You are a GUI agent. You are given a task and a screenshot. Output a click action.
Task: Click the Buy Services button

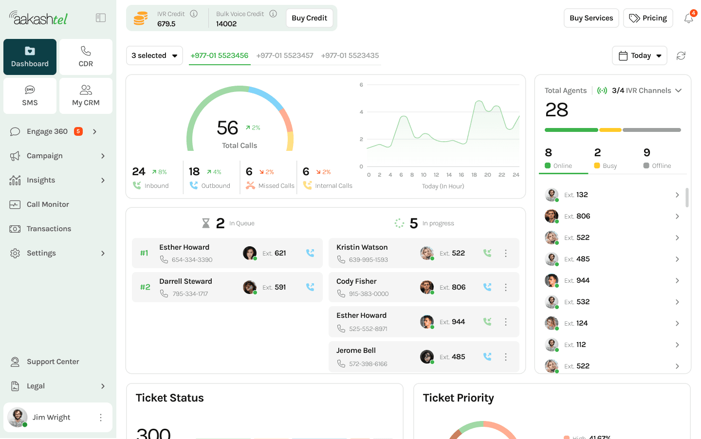[x=591, y=18]
